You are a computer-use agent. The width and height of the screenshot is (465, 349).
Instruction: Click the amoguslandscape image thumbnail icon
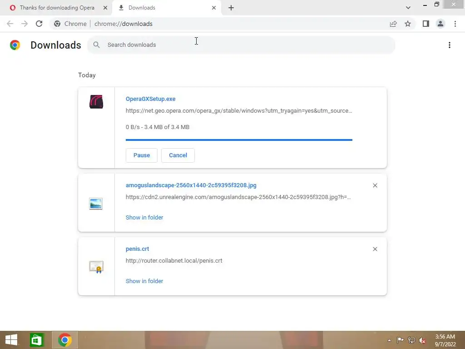96,204
